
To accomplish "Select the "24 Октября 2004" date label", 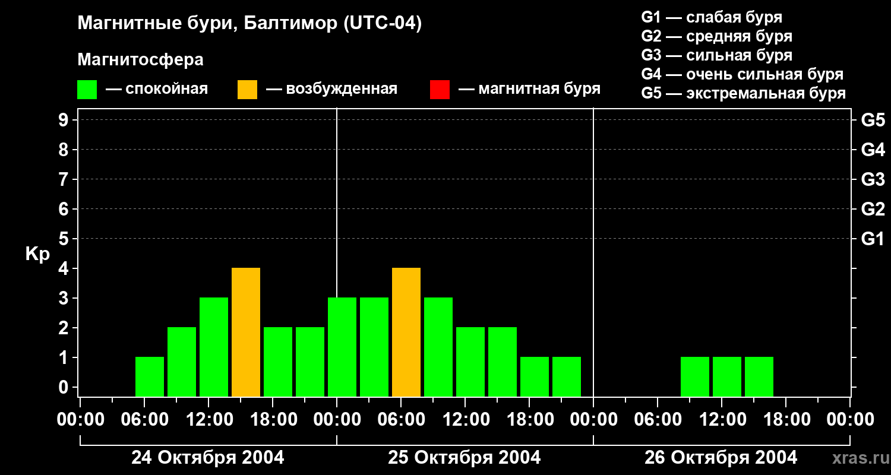I will tap(208, 458).
